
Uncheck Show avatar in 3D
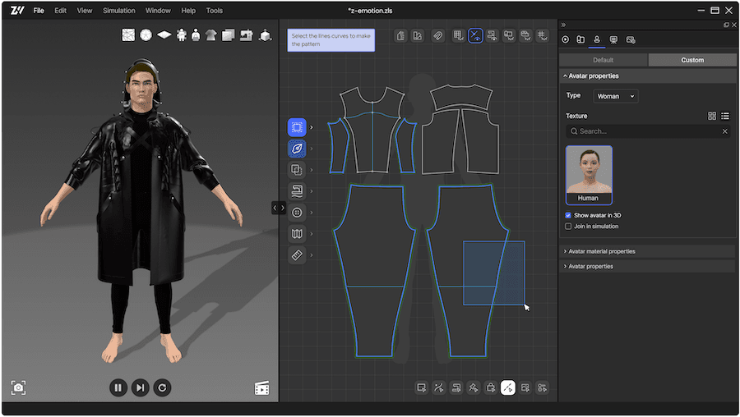point(568,215)
